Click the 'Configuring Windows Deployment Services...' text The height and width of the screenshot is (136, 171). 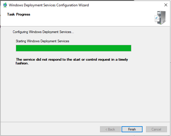tap(43, 32)
